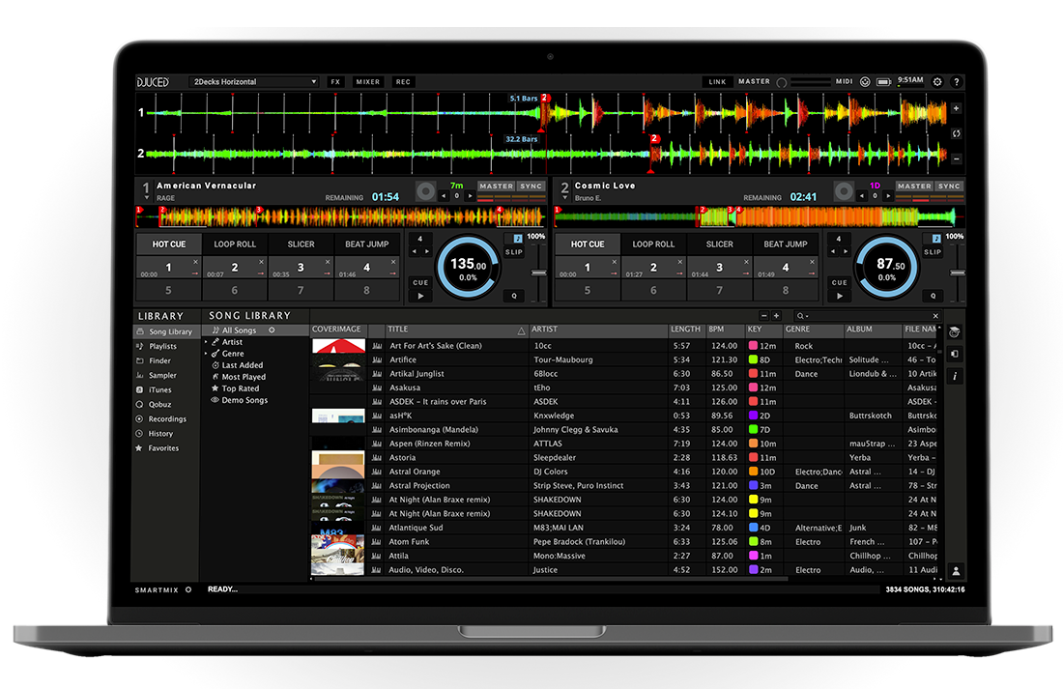Viewport: 1063px width, 689px height.
Task: Decrease library text size with the minus button
Action: [764, 316]
